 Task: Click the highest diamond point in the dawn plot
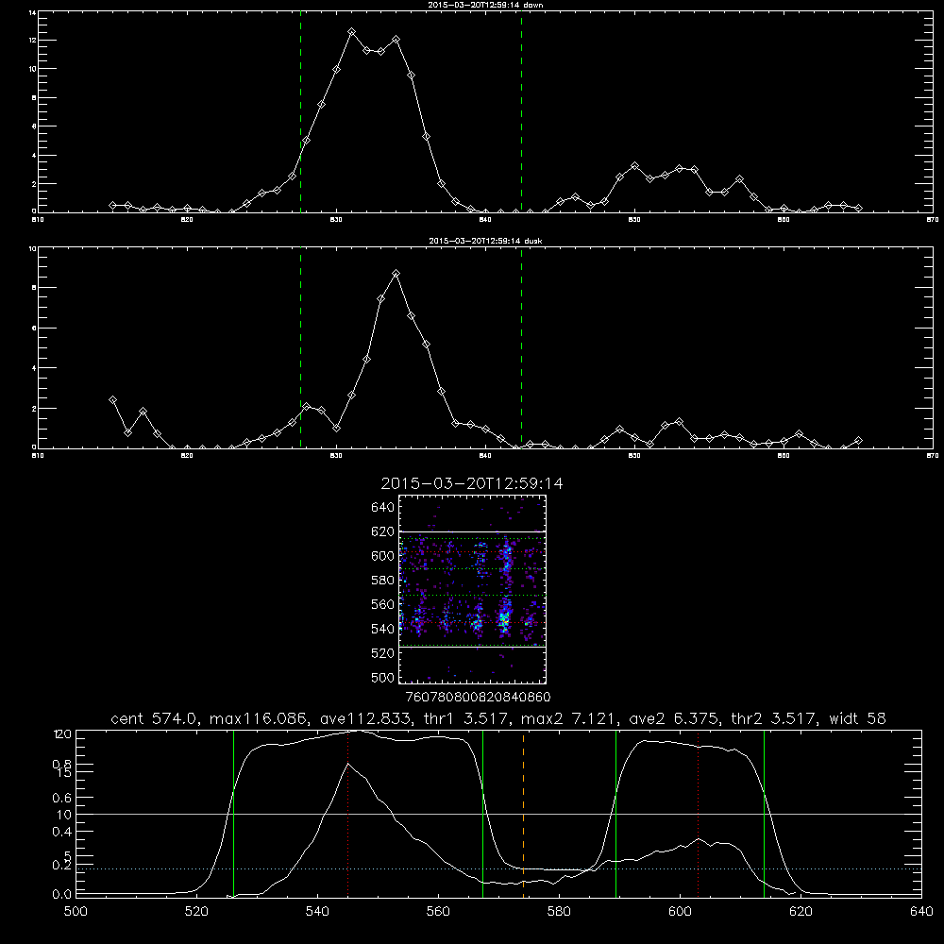coord(352,32)
